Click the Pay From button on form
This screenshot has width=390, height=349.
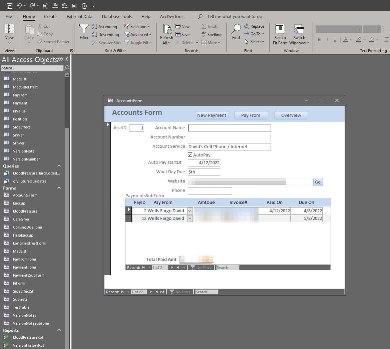pyautogui.click(x=251, y=115)
